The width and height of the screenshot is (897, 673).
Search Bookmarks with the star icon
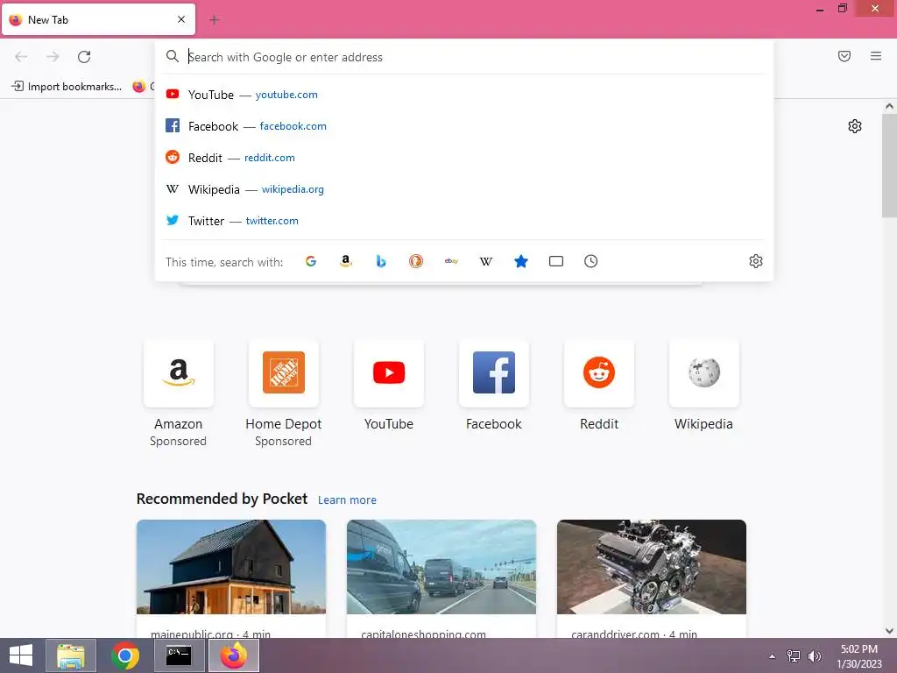521,261
